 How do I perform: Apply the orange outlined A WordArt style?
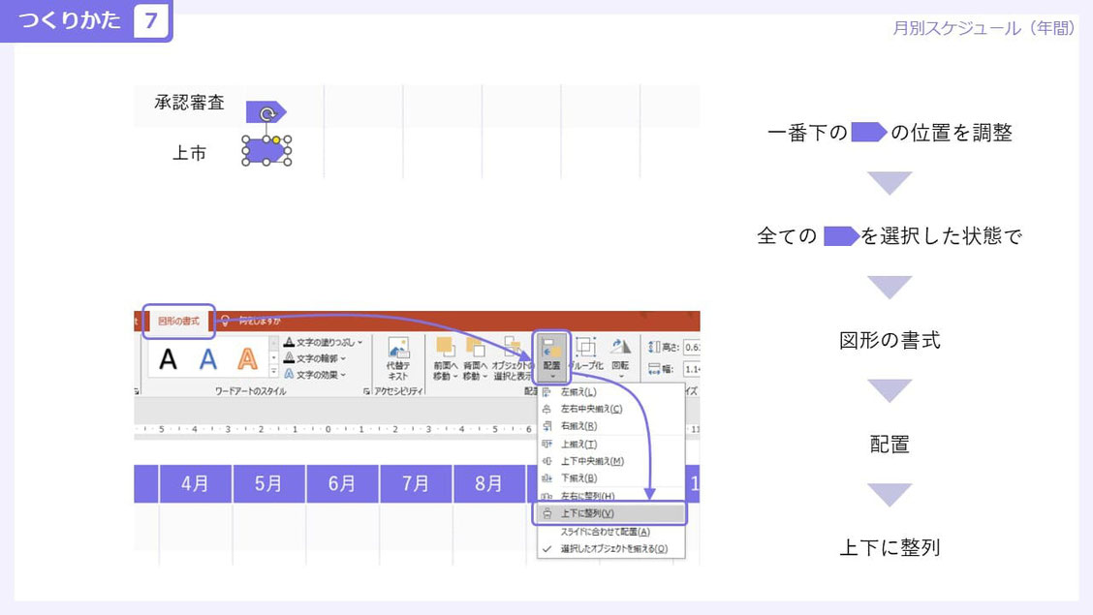pos(247,359)
